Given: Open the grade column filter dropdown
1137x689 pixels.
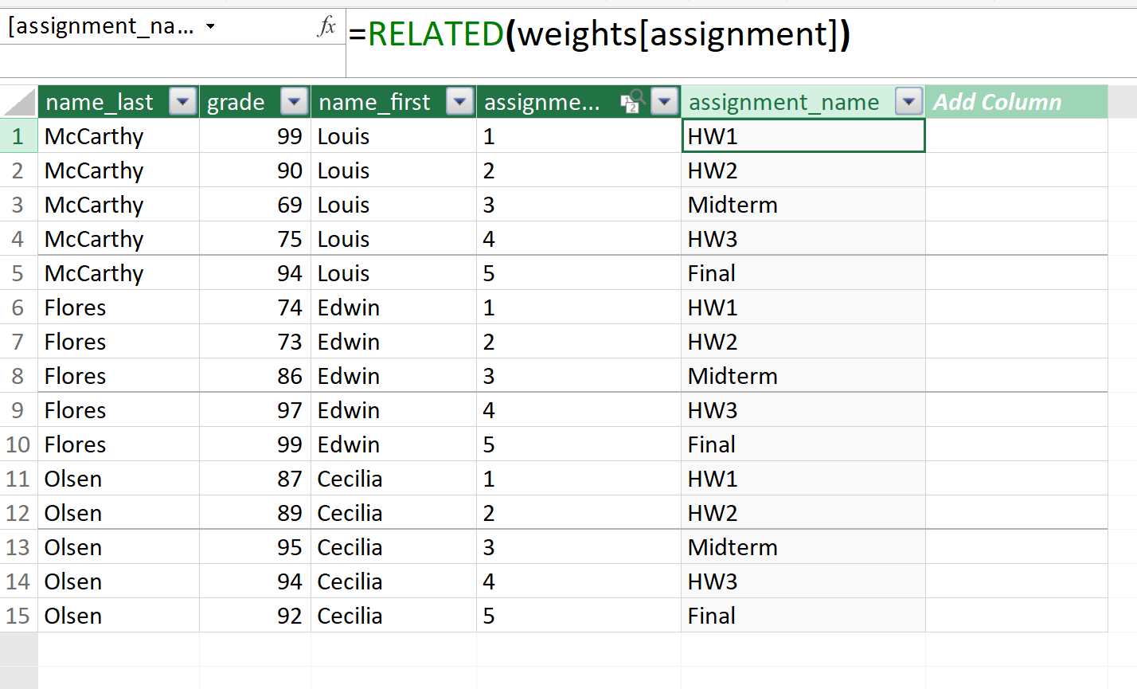Looking at the screenshot, I should [295, 102].
